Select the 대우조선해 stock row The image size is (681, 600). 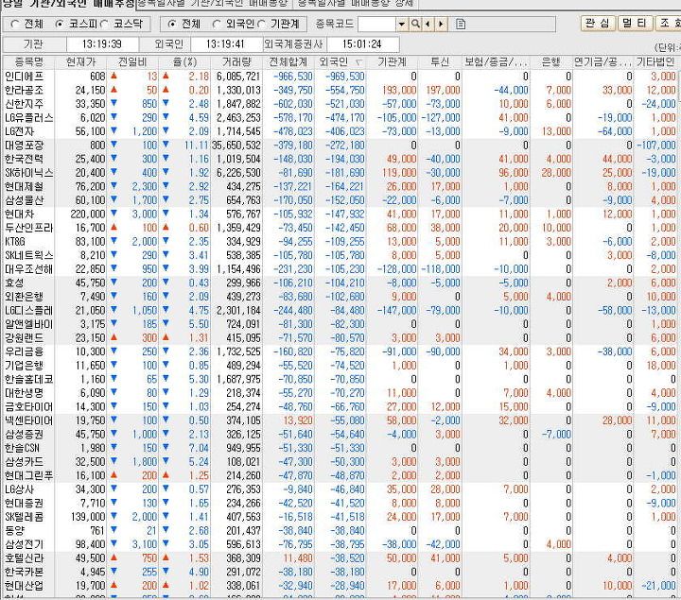coord(340,269)
